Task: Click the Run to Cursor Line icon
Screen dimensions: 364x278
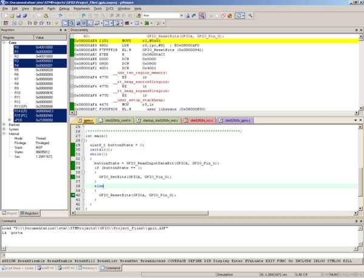Action: (49, 23)
